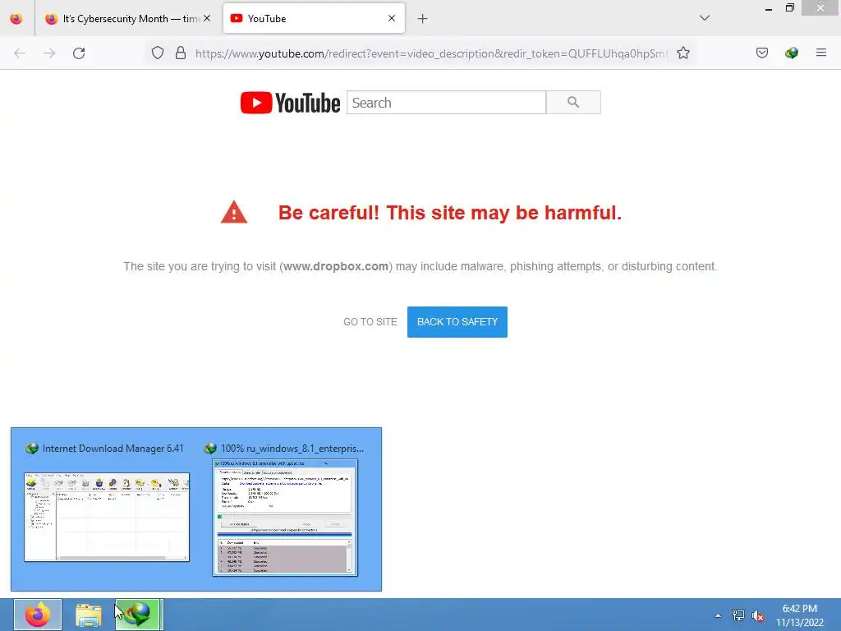
Task: Switch to the Cybersecurity Month tab
Action: [127, 19]
